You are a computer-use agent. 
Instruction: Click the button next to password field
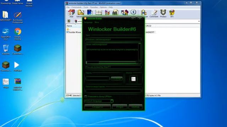[117, 78]
